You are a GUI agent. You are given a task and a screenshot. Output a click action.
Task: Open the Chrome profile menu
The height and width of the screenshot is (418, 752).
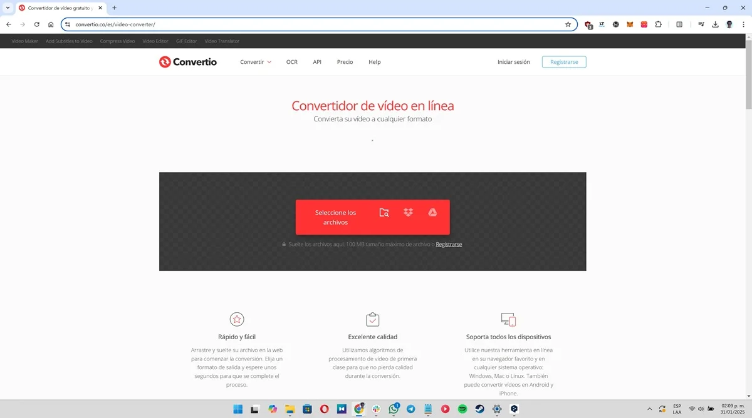coord(729,24)
